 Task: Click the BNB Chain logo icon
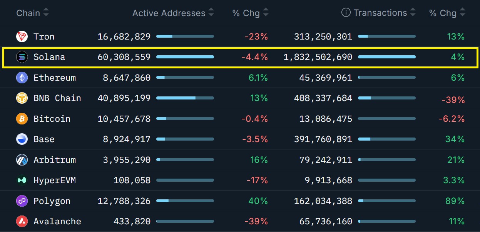coord(22,98)
